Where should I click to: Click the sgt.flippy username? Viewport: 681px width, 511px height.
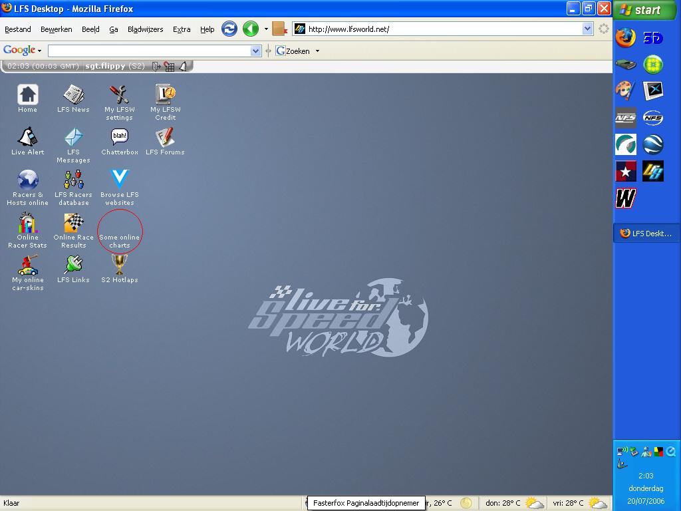pyautogui.click(x=105, y=66)
